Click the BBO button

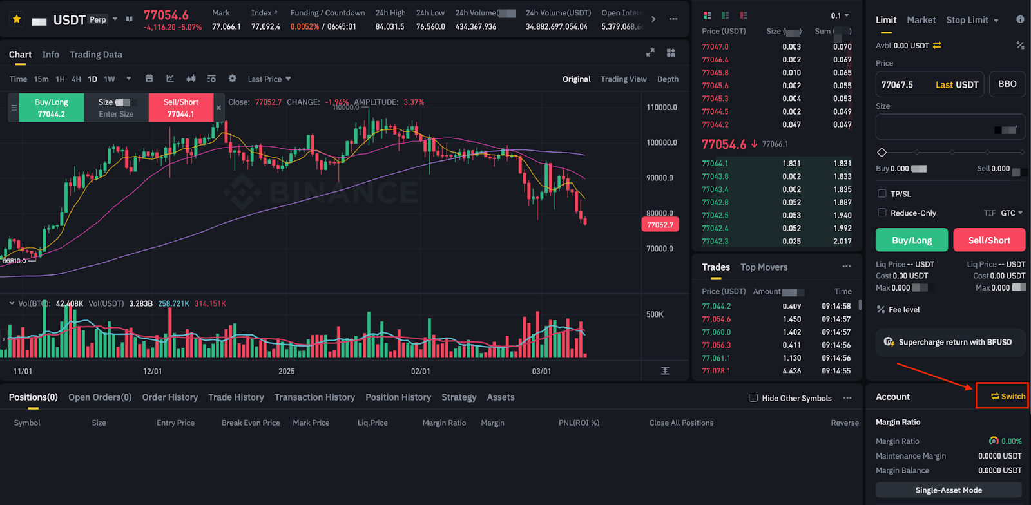tap(1007, 84)
